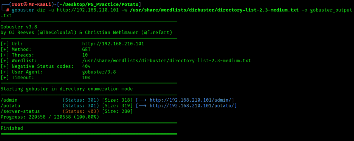Click the GET method value
The height and width of the screenshot is (141, 354).
[x=86, y=49]
